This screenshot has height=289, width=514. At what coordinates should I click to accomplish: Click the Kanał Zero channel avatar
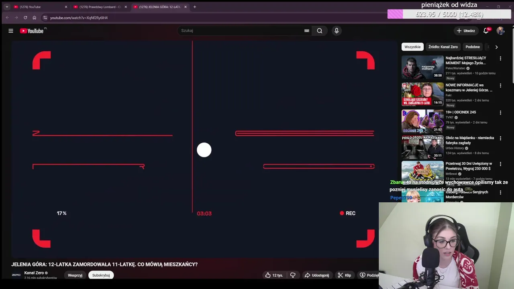[x=16, y=275]
